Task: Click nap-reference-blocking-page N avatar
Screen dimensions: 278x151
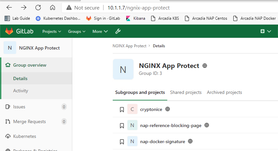Action: [x=132, y=125]
